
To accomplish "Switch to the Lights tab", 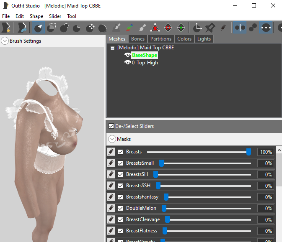I will (204, 39).
